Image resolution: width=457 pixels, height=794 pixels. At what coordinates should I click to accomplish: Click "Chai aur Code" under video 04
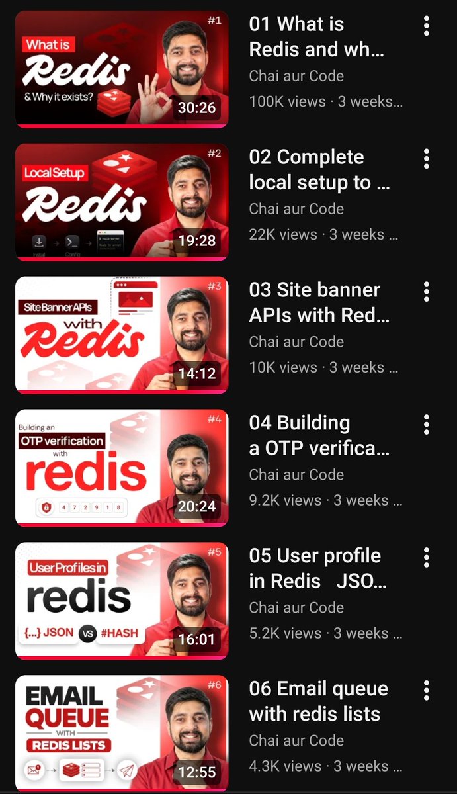pos(296,475)
